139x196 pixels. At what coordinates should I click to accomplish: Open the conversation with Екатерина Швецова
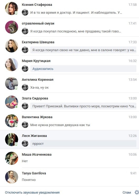[69, 46]
